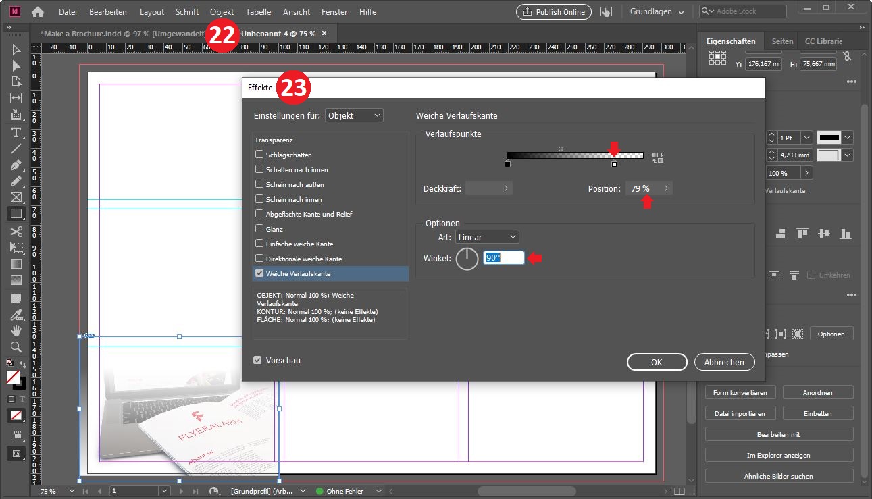Image resolution: width=872 pixels, height=499 pixels.
Task: Click the reverse gradient icon
Action: click(658, 157)
